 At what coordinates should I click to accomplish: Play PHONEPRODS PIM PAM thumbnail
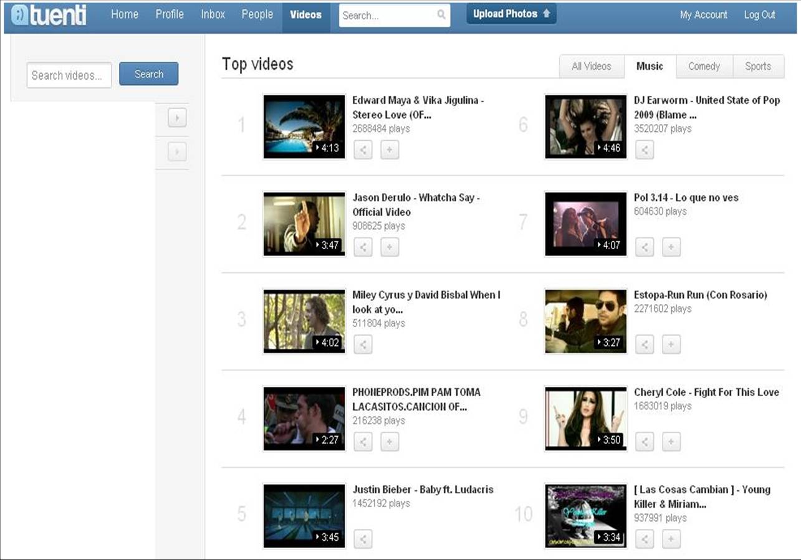pyautogui.click(x=304, y=419)
